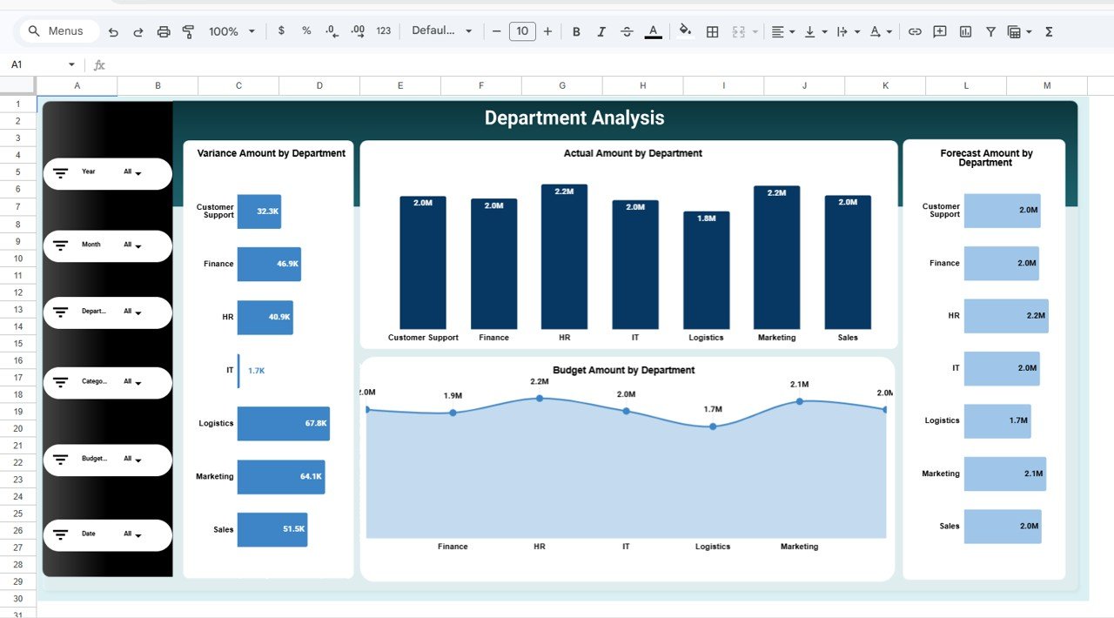This screenshot has height=618, width=1114.
Task: Click the Print icon in the toolbar
Action: click(x=164, y=30)
